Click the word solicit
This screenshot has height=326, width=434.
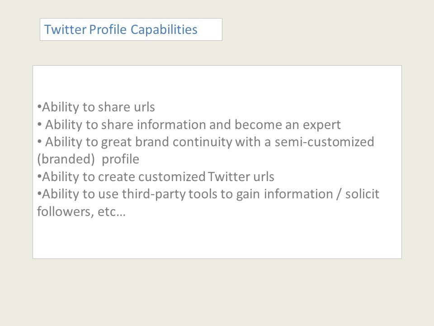362,194
